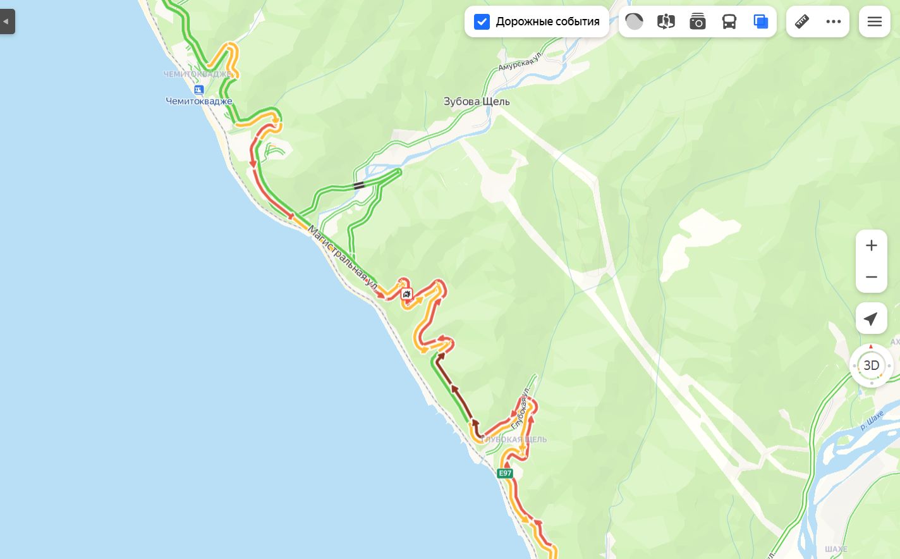Open the hamburger main menu

pyautogui.click(x=875, y=21)
